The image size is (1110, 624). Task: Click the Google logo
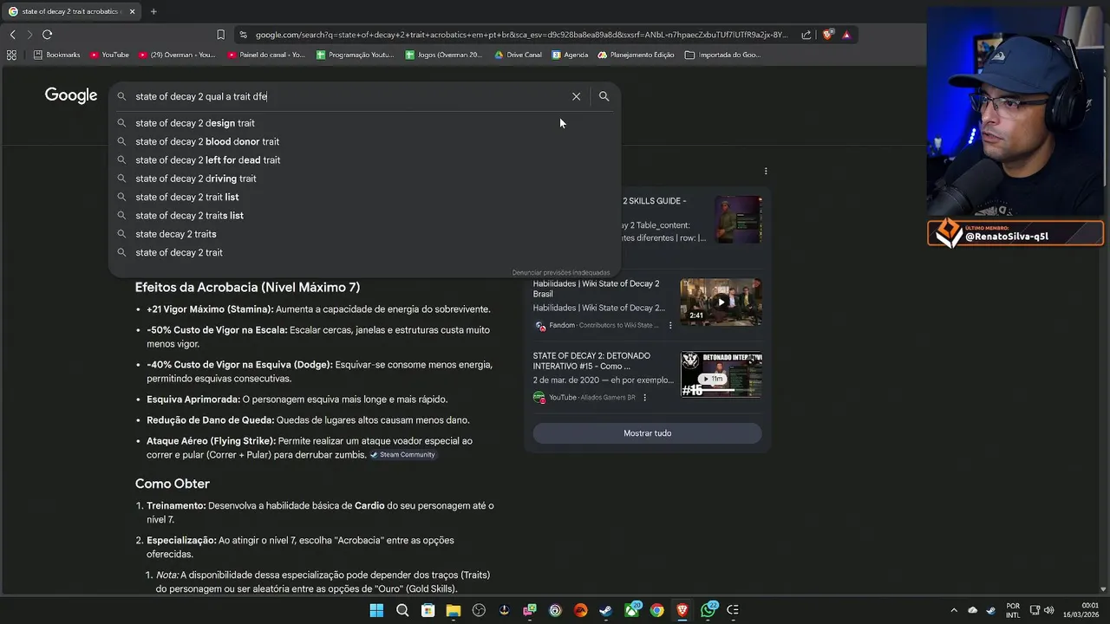[x=71, y=95]
